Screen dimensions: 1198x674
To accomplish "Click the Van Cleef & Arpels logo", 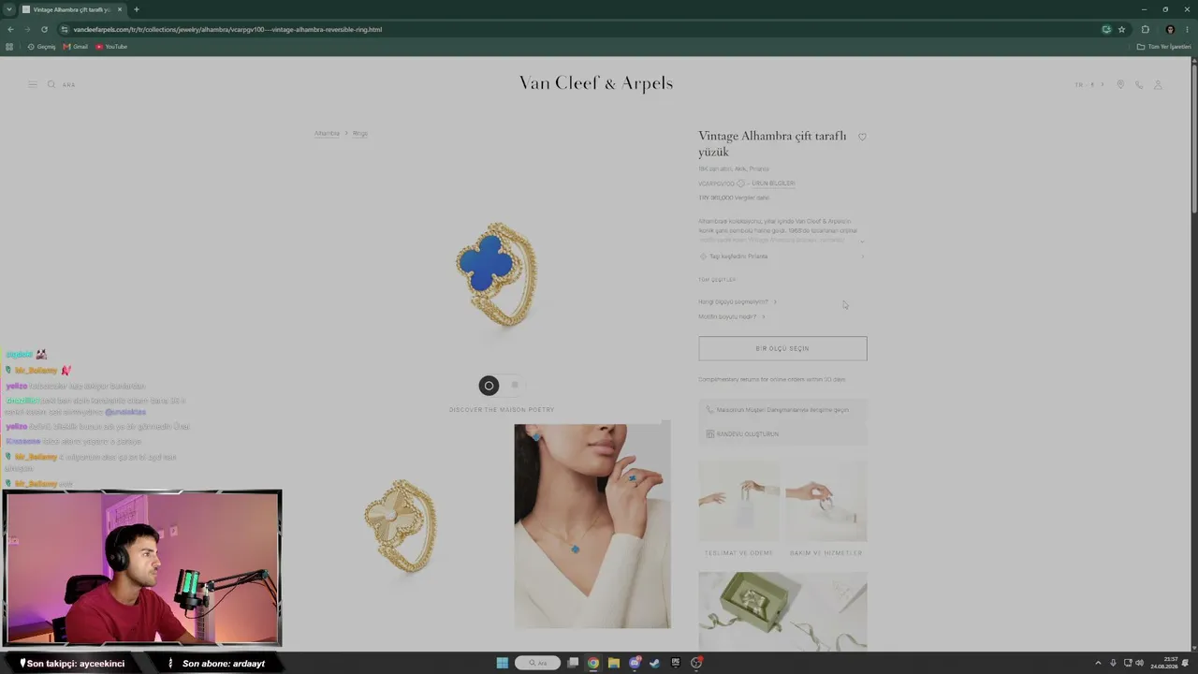I will (596, 83).
